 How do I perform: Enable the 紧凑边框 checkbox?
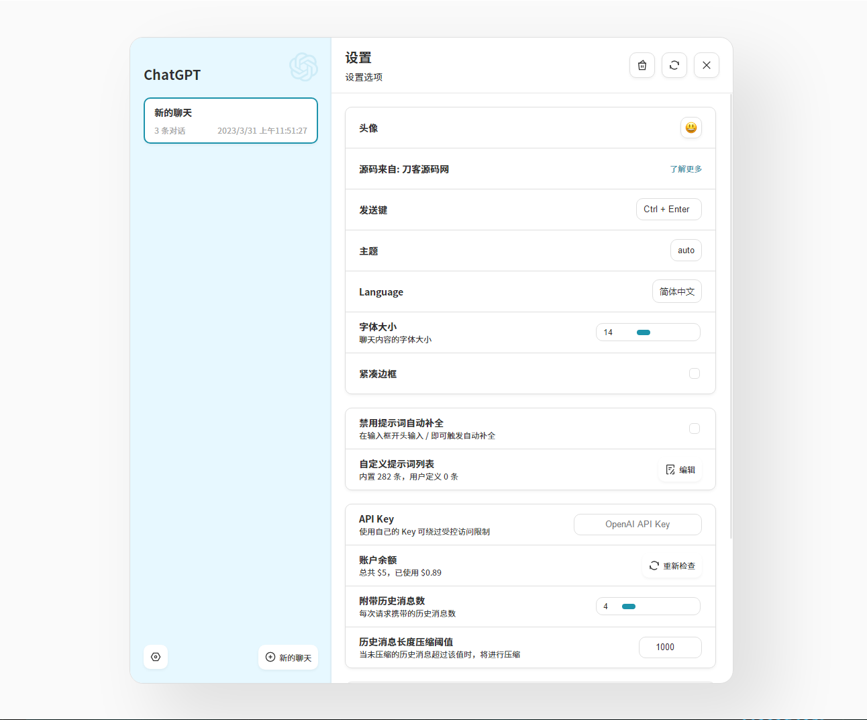click(x=695, y=373)
